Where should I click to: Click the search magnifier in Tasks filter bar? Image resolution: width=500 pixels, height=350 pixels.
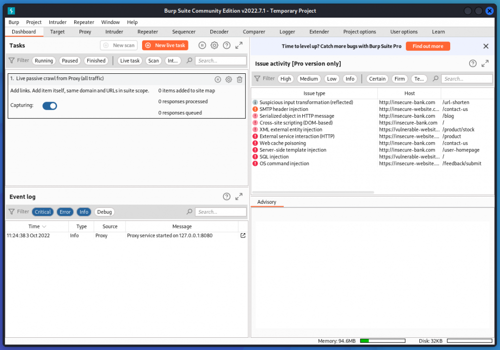tap(189, 60)
